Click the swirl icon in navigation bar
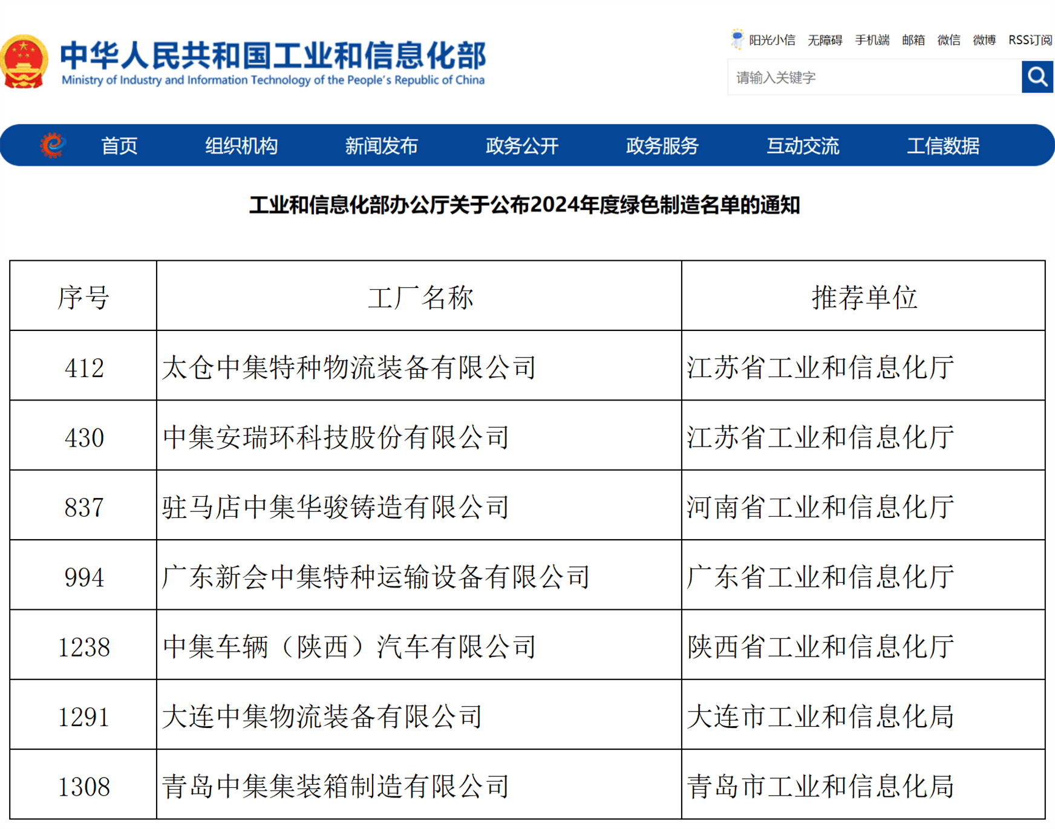The height and width of the screenshot is (829, 1055). (x=53, y=145)
